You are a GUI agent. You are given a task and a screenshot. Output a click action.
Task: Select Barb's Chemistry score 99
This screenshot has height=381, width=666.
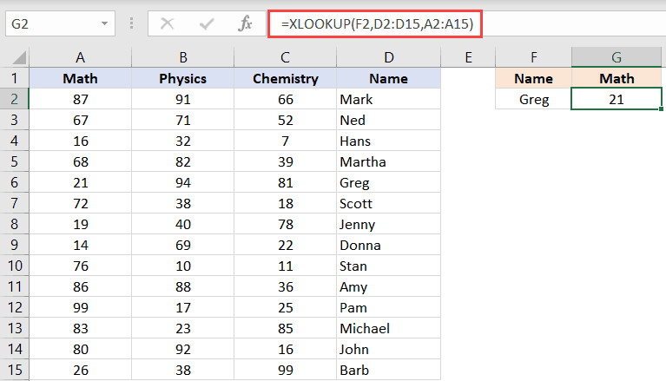click(285, 370)
